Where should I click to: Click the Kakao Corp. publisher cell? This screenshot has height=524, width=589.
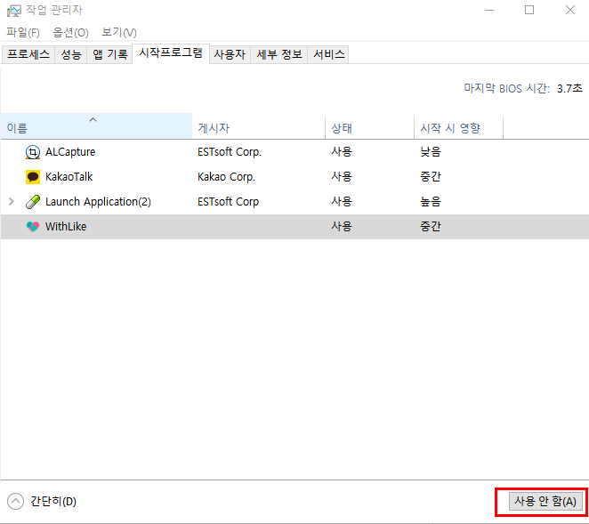click(226, 177)
